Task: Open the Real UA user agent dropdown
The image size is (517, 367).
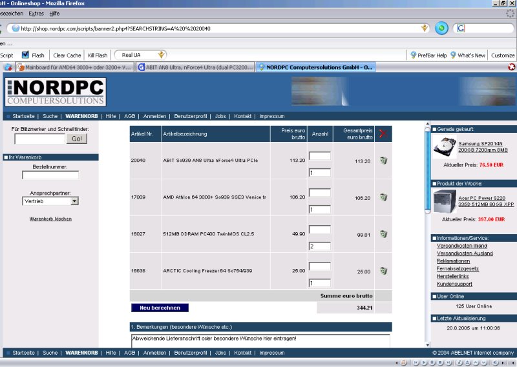Action: pyautogui.click(x=161, y=55)
